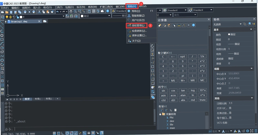Image resolution: width=258 pixels, height=135 pixels.
Task: Click the sqrt calculator button
Action: [x=182, y=57]
